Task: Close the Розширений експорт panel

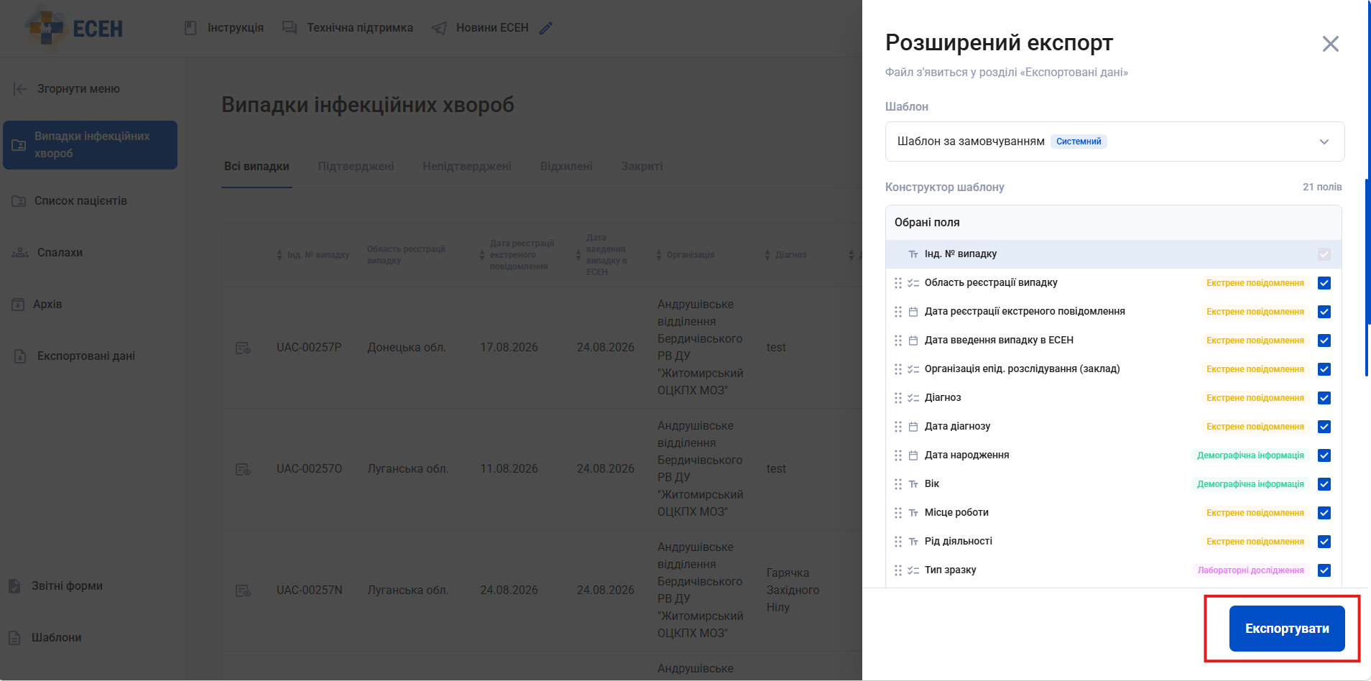Action: pyautogui.click(x=1331, y=44)
